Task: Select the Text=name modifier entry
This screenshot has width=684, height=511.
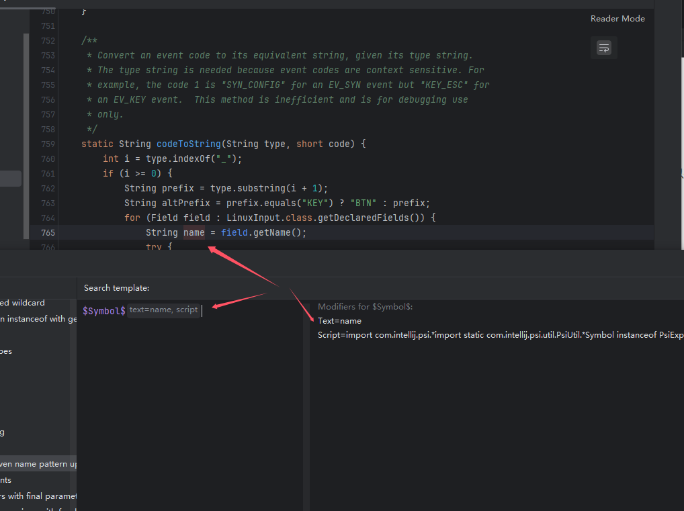Action: tap(339, 321)
